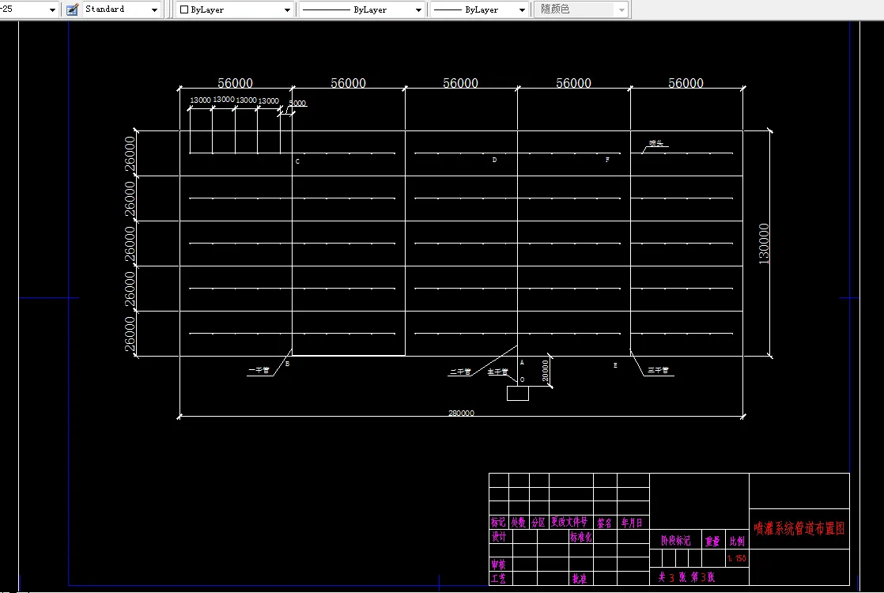884x593 pixels.
Task: Select the 一干管 pipe label
Action: click(259, 370)
